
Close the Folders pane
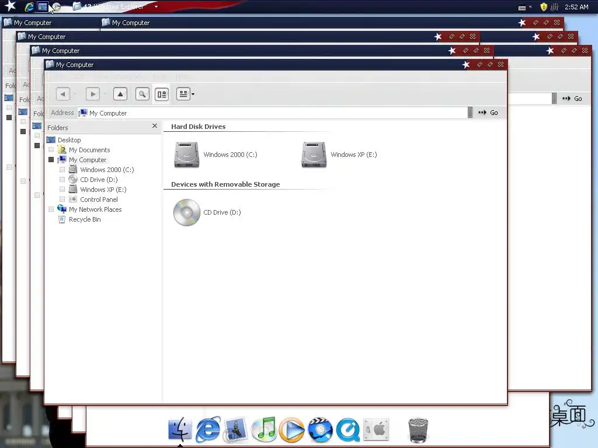tap(154, 126)
